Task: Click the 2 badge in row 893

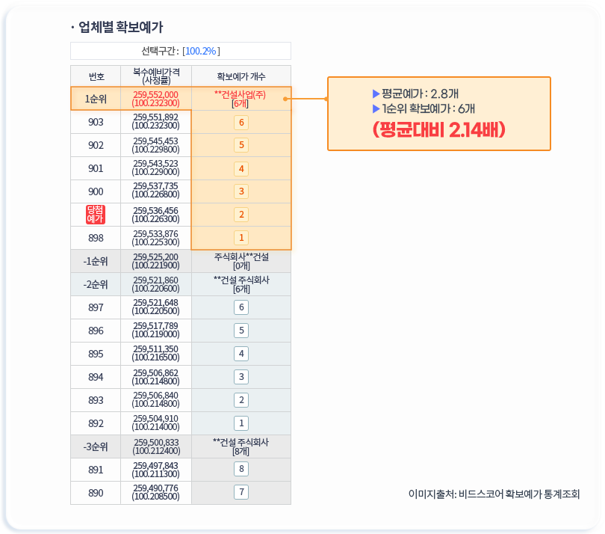Action: [x=241, y=400]
